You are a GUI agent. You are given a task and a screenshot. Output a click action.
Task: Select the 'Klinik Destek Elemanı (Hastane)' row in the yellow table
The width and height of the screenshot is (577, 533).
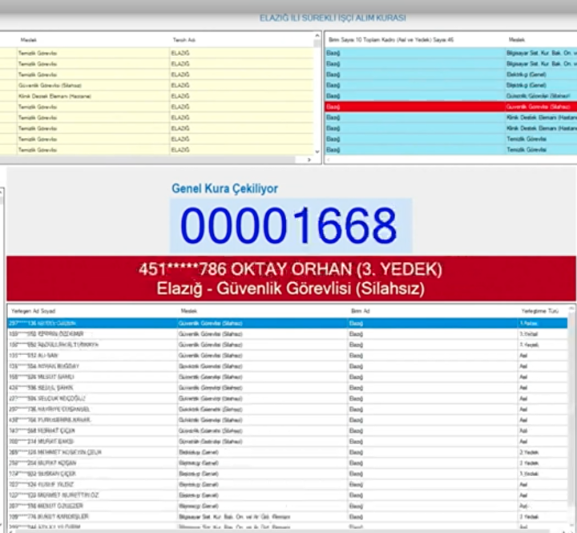(x=156, y=96)
